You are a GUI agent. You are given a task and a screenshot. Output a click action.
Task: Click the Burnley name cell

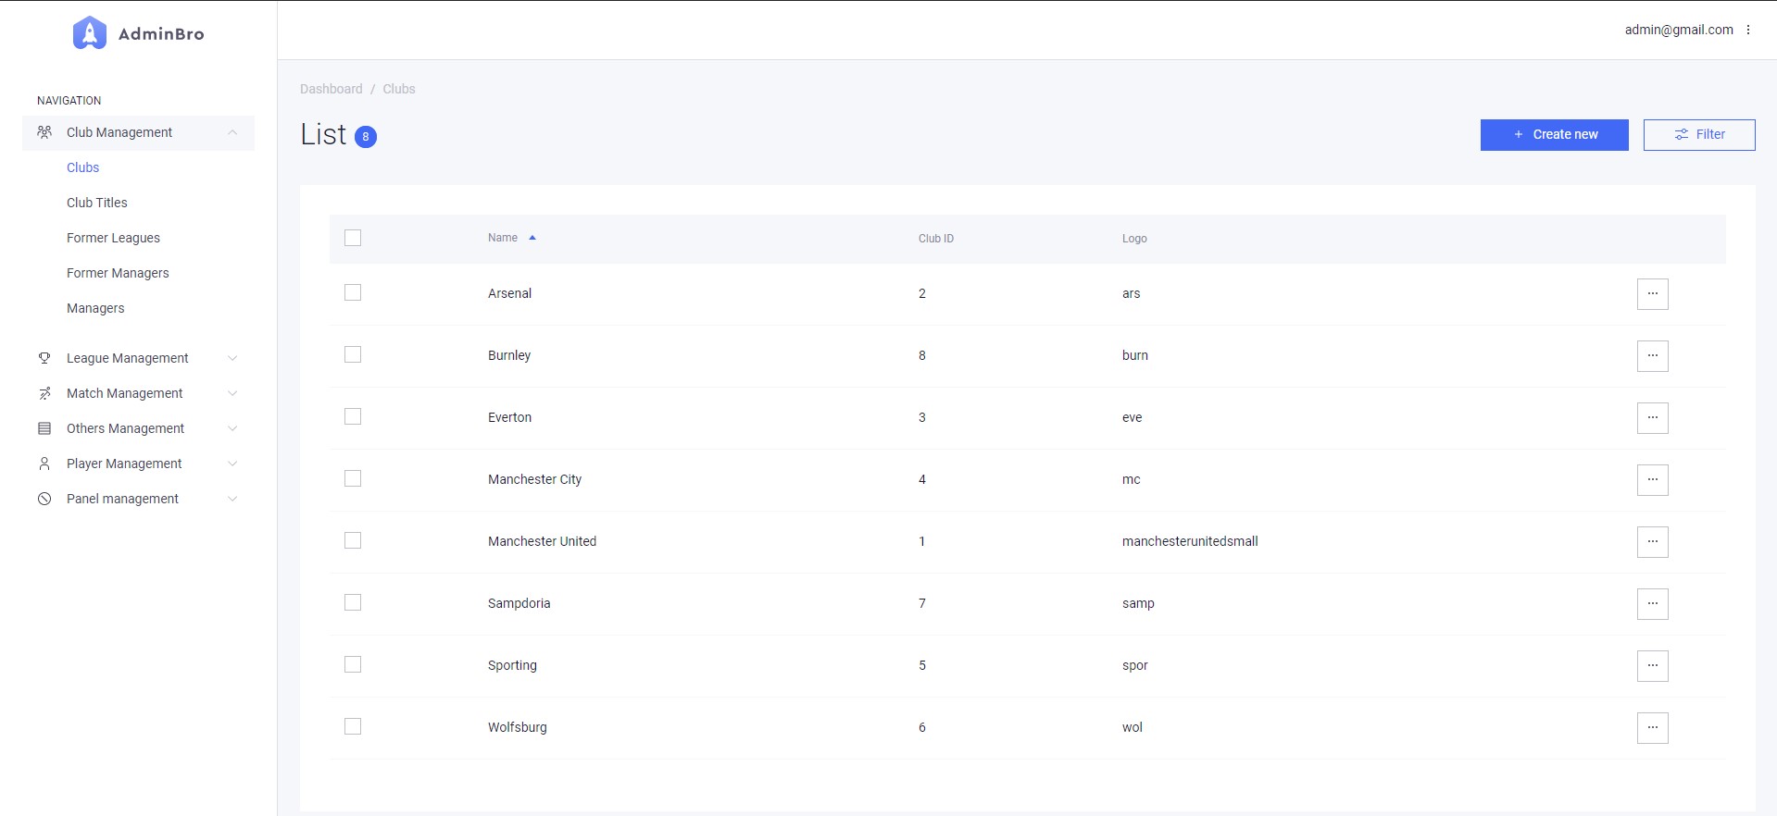click(509, 355)
